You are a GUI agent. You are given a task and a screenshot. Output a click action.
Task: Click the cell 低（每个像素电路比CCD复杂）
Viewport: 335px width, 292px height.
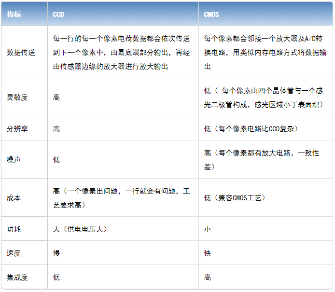coord(251,129)
